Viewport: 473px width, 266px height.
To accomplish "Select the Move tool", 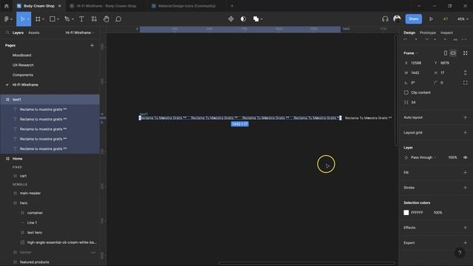I will 22,19.
